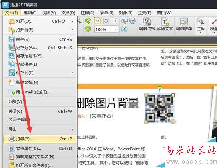Open the 表单(R) menu
Image resolution: width=217 pixels, height=168 pixels.
107,13
